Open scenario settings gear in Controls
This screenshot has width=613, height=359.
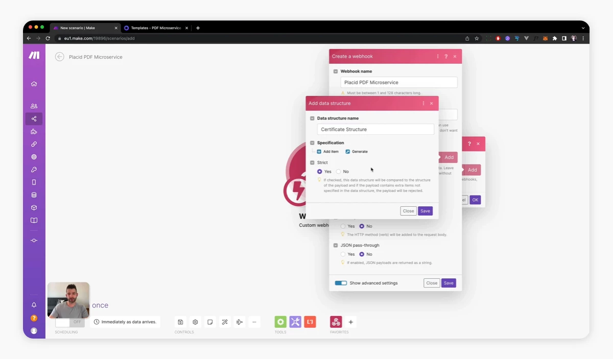[x=195, y=322]
